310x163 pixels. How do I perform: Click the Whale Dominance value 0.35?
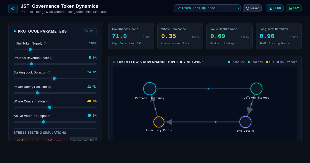(x=169, y=36)
